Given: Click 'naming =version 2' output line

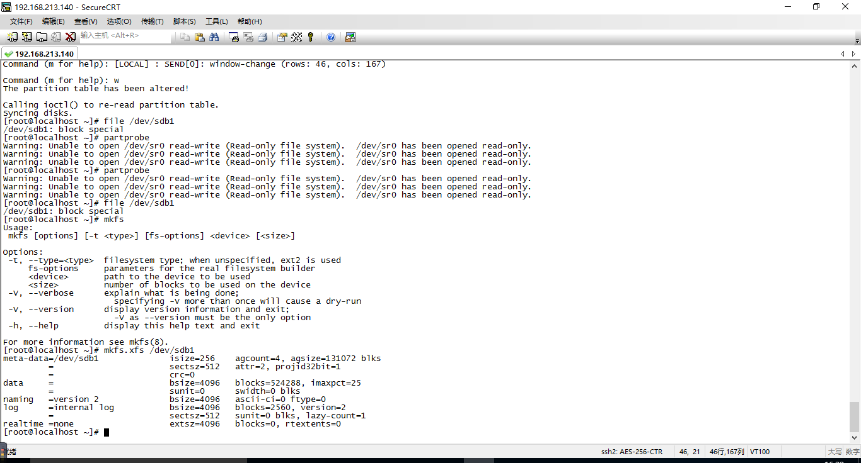Looking at the screenshot, I should (165, 399).
